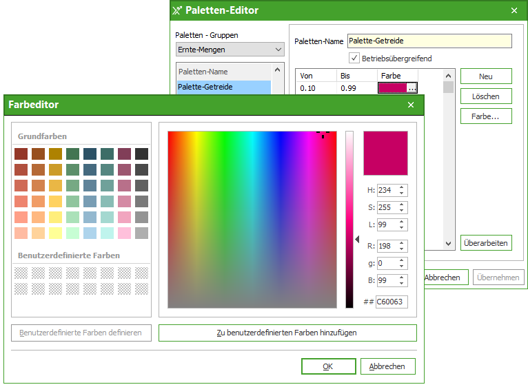
Task: Increase the H value with the up arrow
Action: coord(403,187)
